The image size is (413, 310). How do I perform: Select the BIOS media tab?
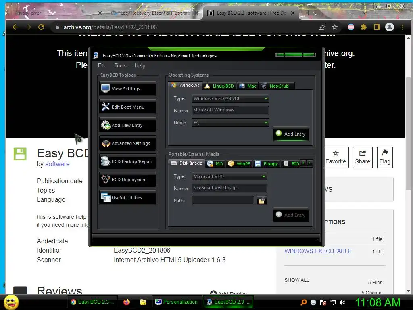tap(291, 164)
